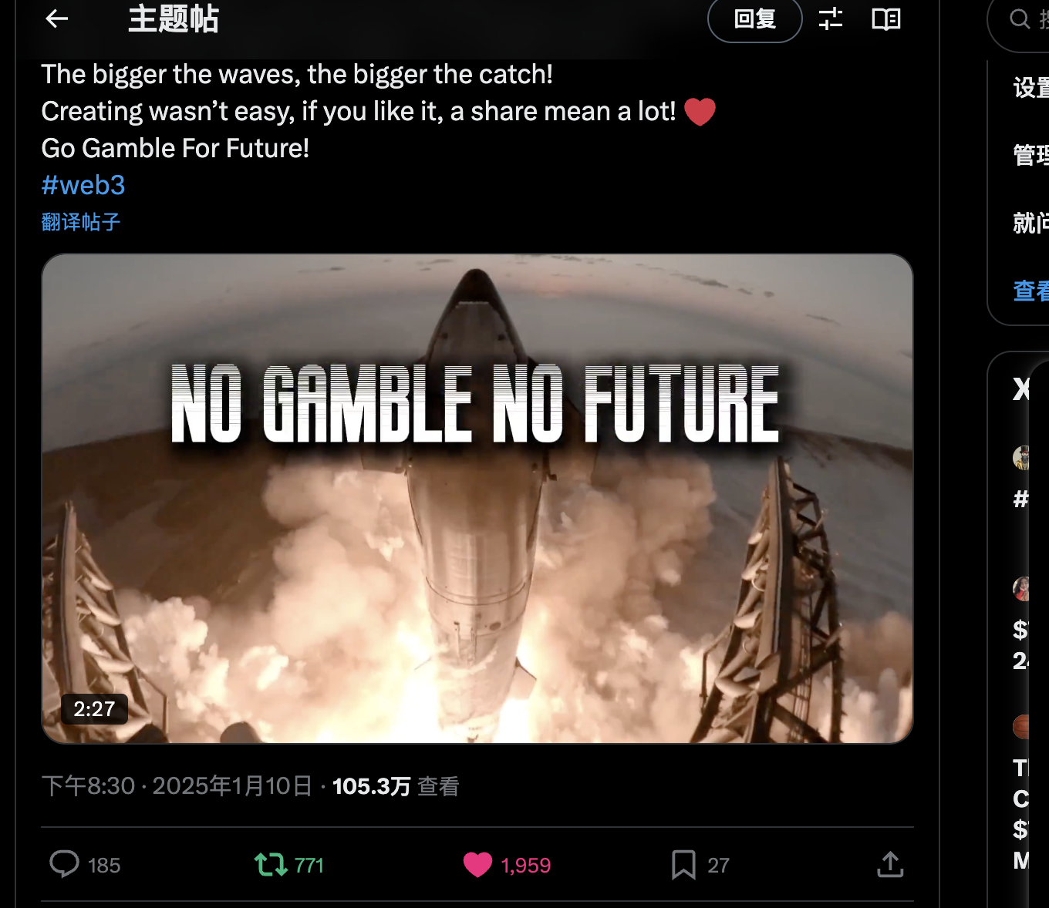Click the 2:27 video duration badge
1049x908 pixels.
click(x=94, y=709)
